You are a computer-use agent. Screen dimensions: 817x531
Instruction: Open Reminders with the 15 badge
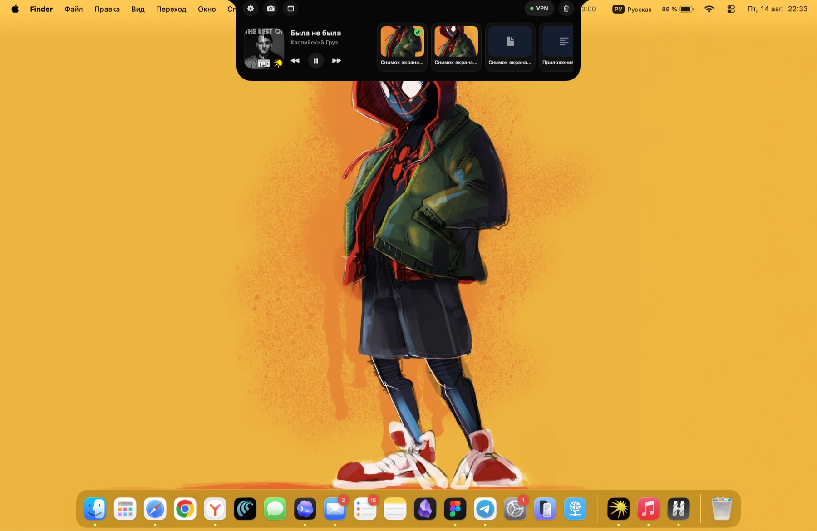[x=365, y=509]
